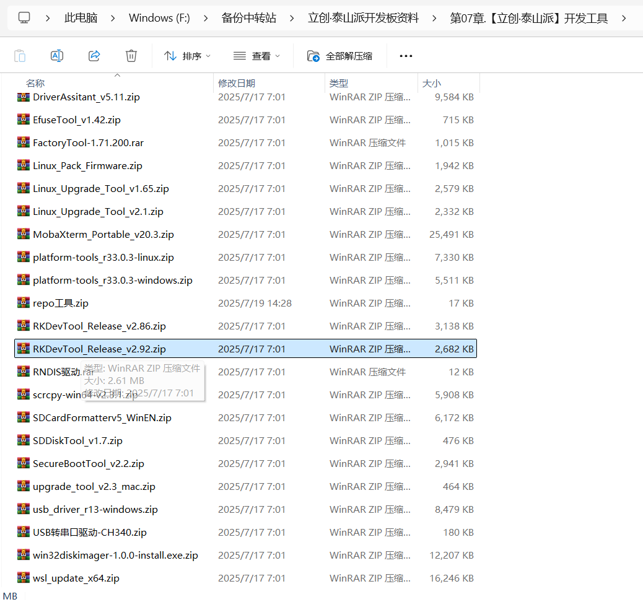Click the 第07章 开发工具 breadcrumb segment
This screenshot has width=643, height=602.
(528, 18)
